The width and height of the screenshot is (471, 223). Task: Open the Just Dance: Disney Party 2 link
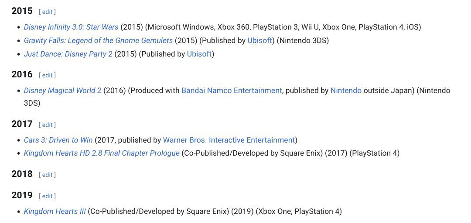(x=68, y=54)
